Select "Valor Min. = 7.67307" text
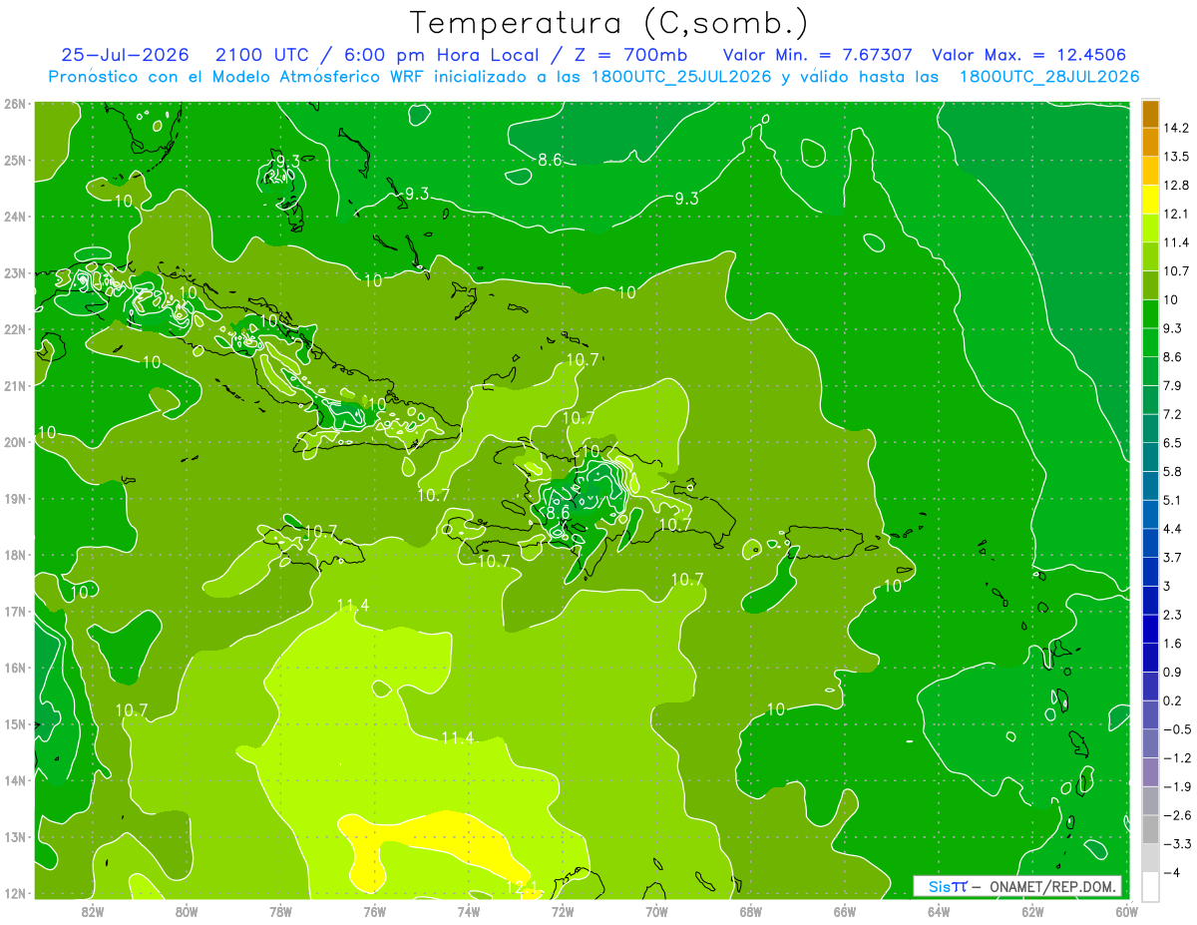This screenshot has width=1197, height=925. pos(817,55)
